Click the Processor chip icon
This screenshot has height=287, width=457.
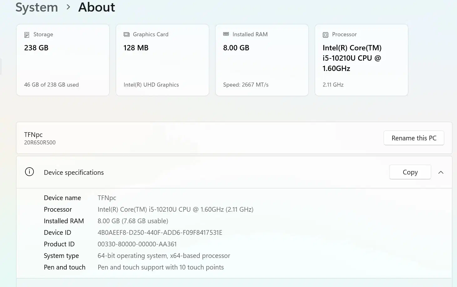tap(326, 35)
